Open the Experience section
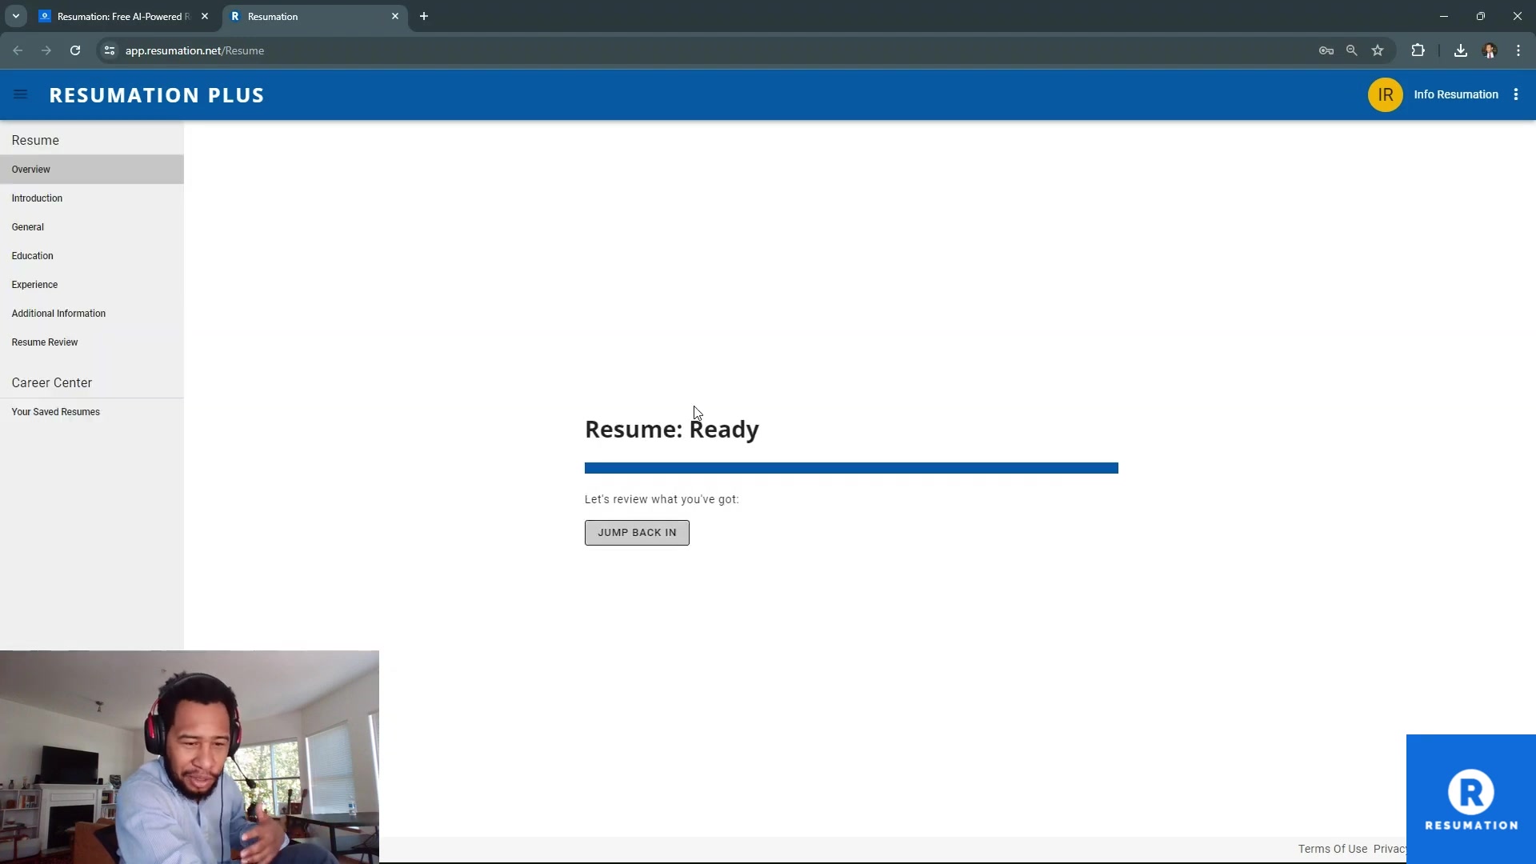The height and width of the screenshot is (864, 1536). pos(92,285)
